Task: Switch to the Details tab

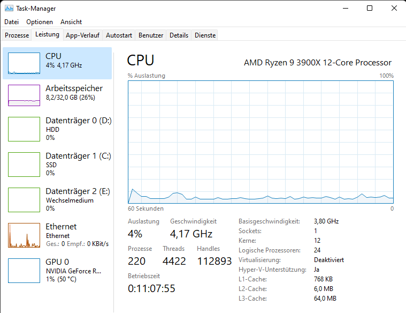Action: tap(179, 35)
